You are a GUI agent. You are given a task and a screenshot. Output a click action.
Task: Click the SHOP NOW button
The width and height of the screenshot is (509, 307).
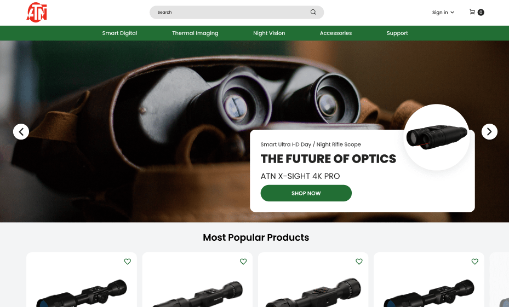tap(306, 193)
